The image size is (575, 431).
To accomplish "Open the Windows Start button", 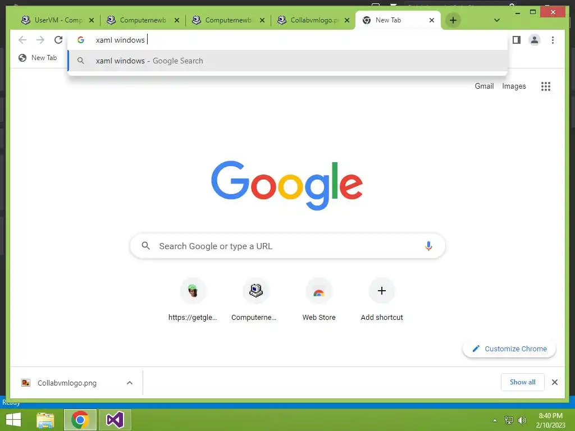I will pyautogui.click(x=13, y=420).
